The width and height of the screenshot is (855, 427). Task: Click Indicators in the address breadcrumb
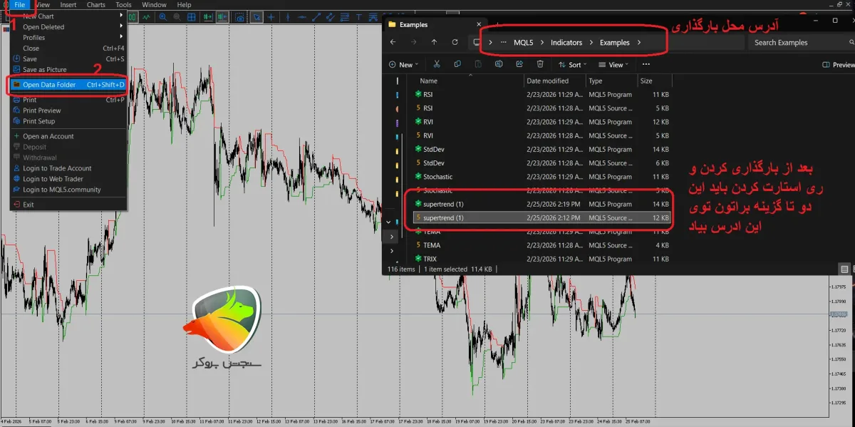566,43
